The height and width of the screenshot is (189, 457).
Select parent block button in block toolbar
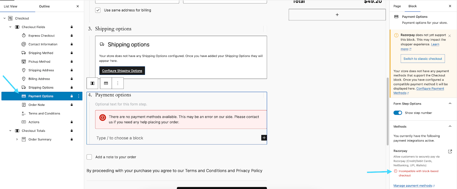pyautogui.click(x=93, y=83)
